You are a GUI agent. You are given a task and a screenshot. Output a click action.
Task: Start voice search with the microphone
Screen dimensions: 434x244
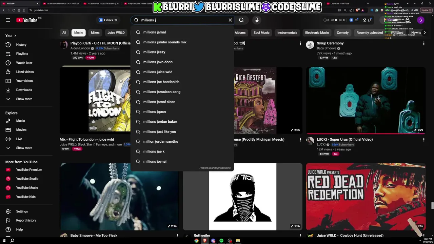257,20
